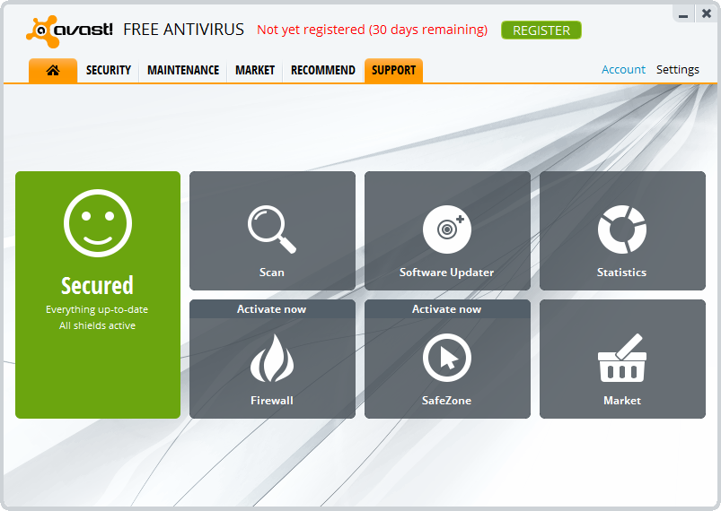This screenshot has width=721, height=511.
Task: Open the Account link
Action: 623,69
